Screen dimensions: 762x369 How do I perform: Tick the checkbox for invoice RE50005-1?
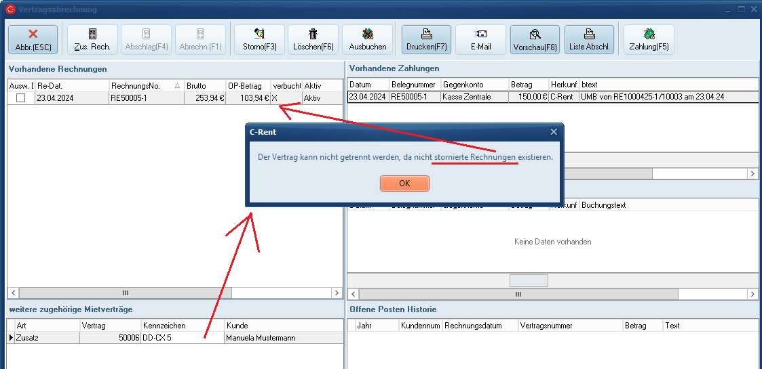click(20, 98)
